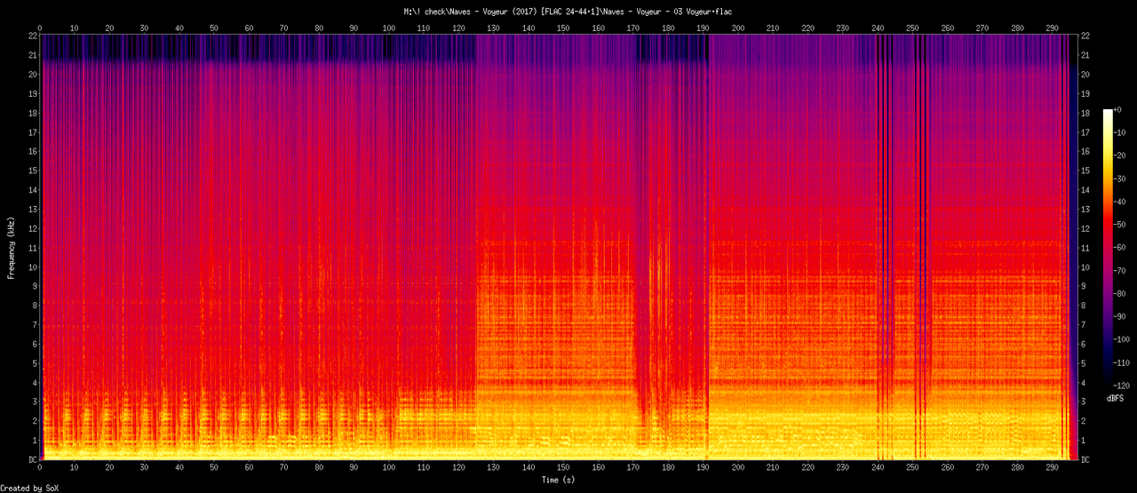Click the '-60' value on the color scale
1137x493 pixels.
[1121, 247]
